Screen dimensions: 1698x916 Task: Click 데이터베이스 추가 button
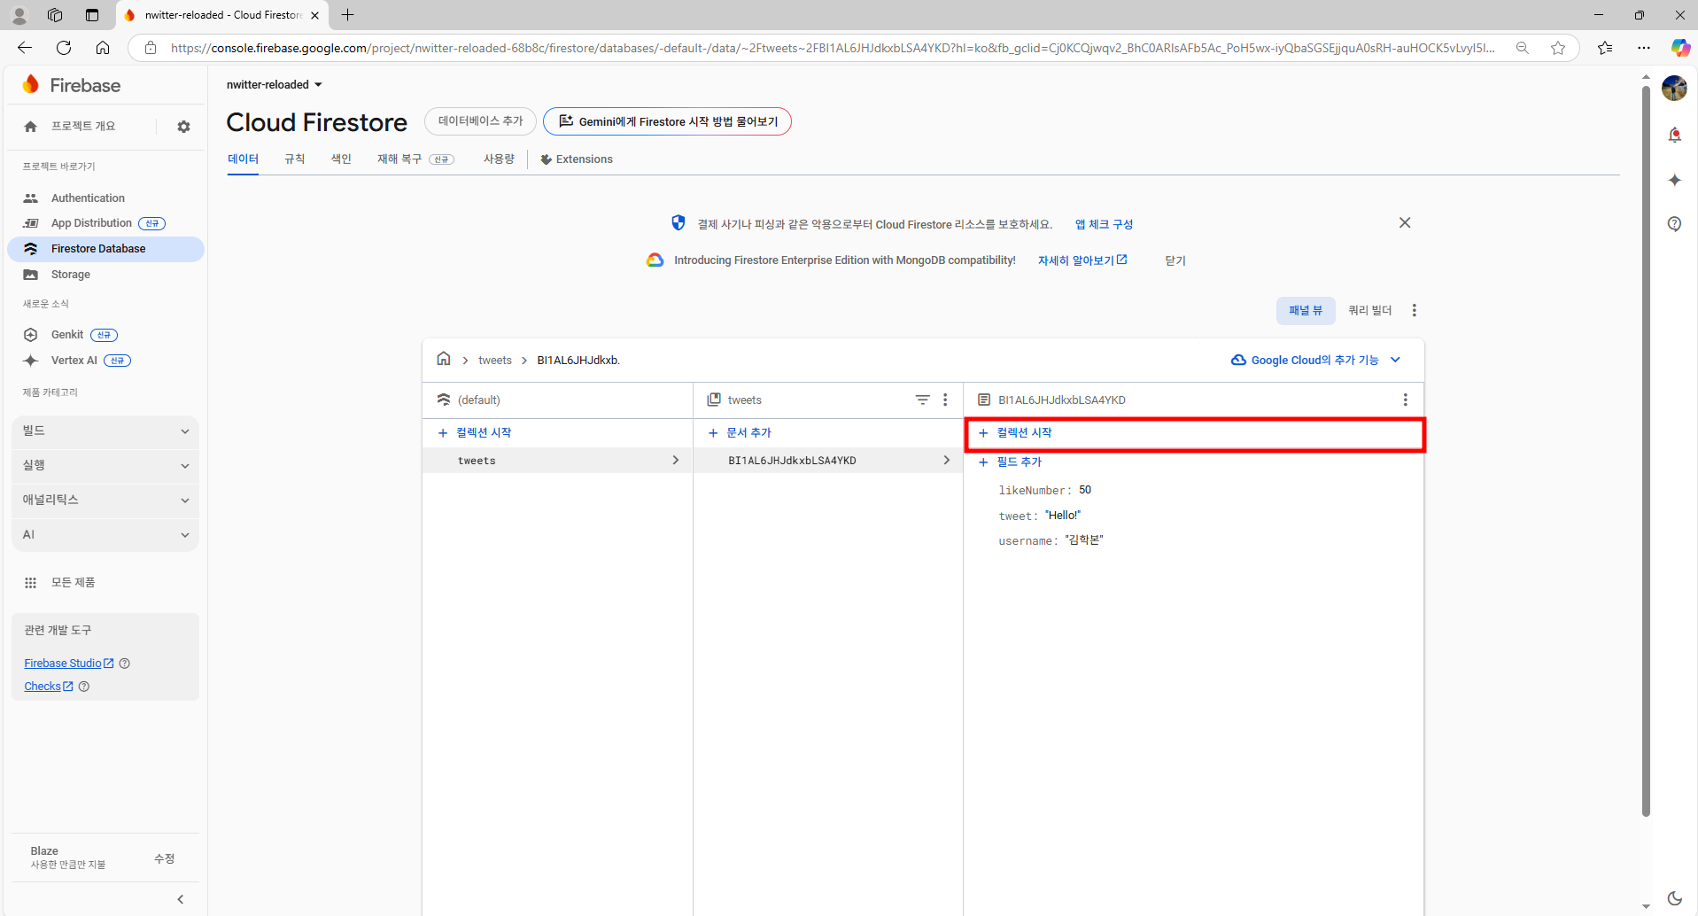pos(480,121)
